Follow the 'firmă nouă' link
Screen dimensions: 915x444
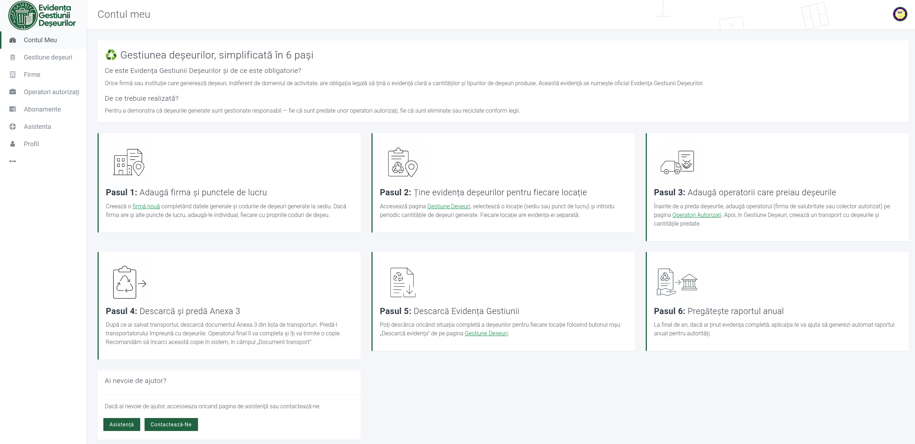tap(146, 206)
